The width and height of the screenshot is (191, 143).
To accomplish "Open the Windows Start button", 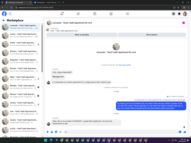I will 45,140.
